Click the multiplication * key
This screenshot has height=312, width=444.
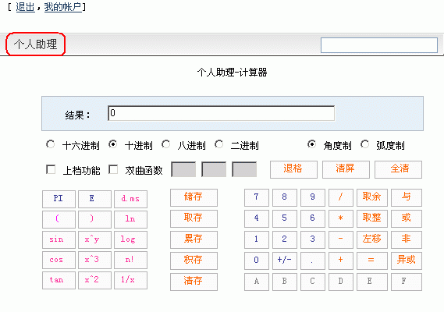pos(341,218)
